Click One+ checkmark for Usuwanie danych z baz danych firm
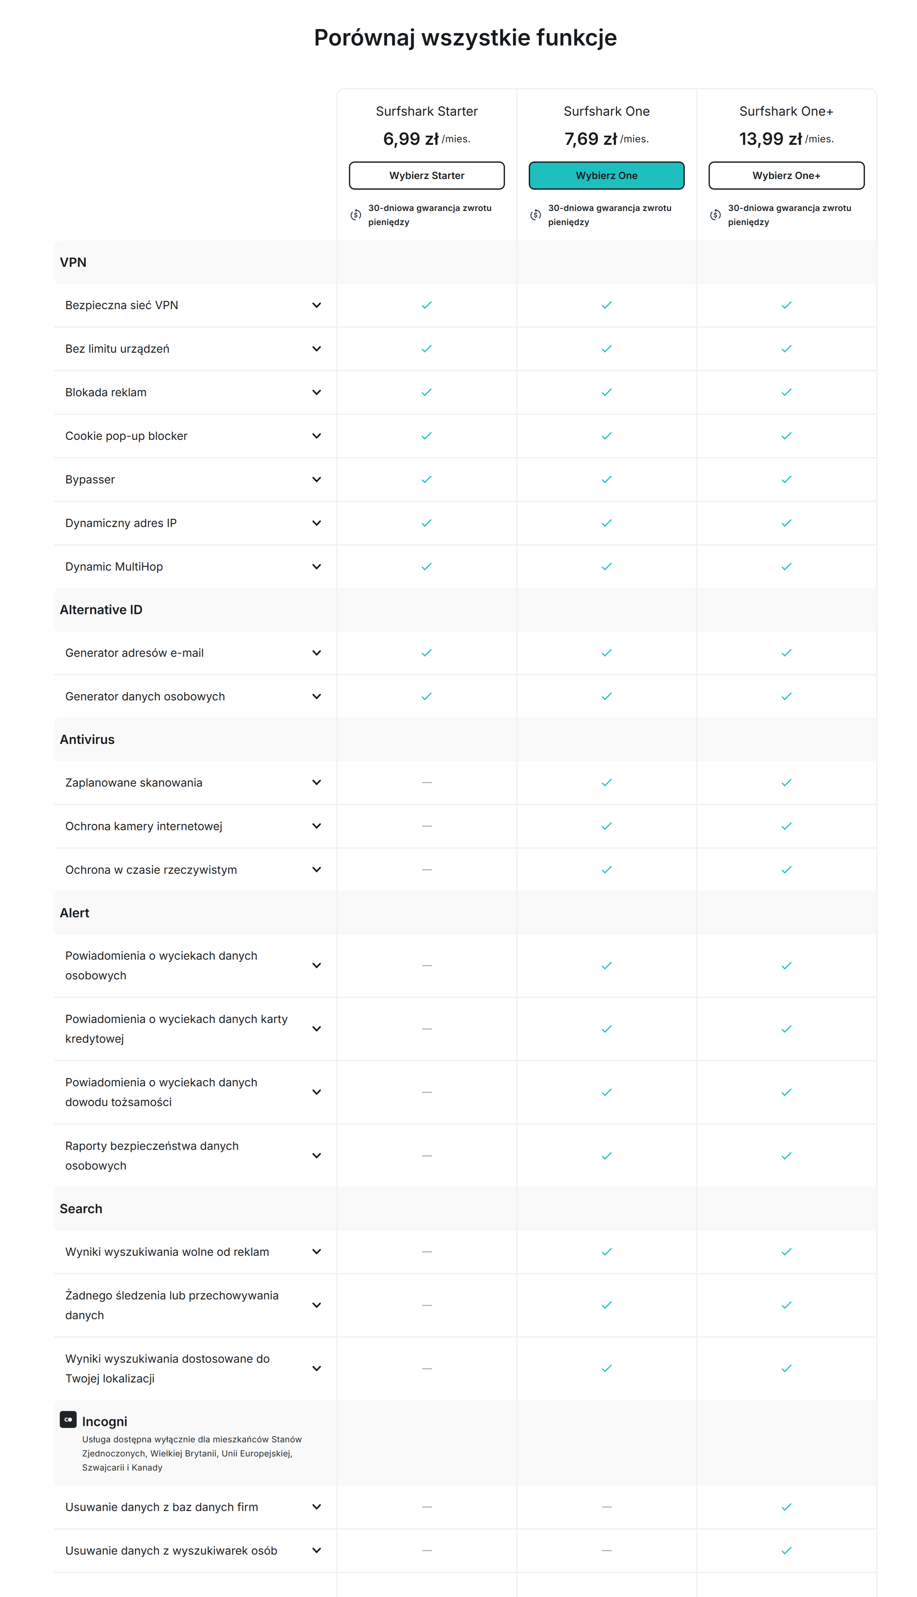This screenshot has width=917, height=1597. coord(786,1507)
